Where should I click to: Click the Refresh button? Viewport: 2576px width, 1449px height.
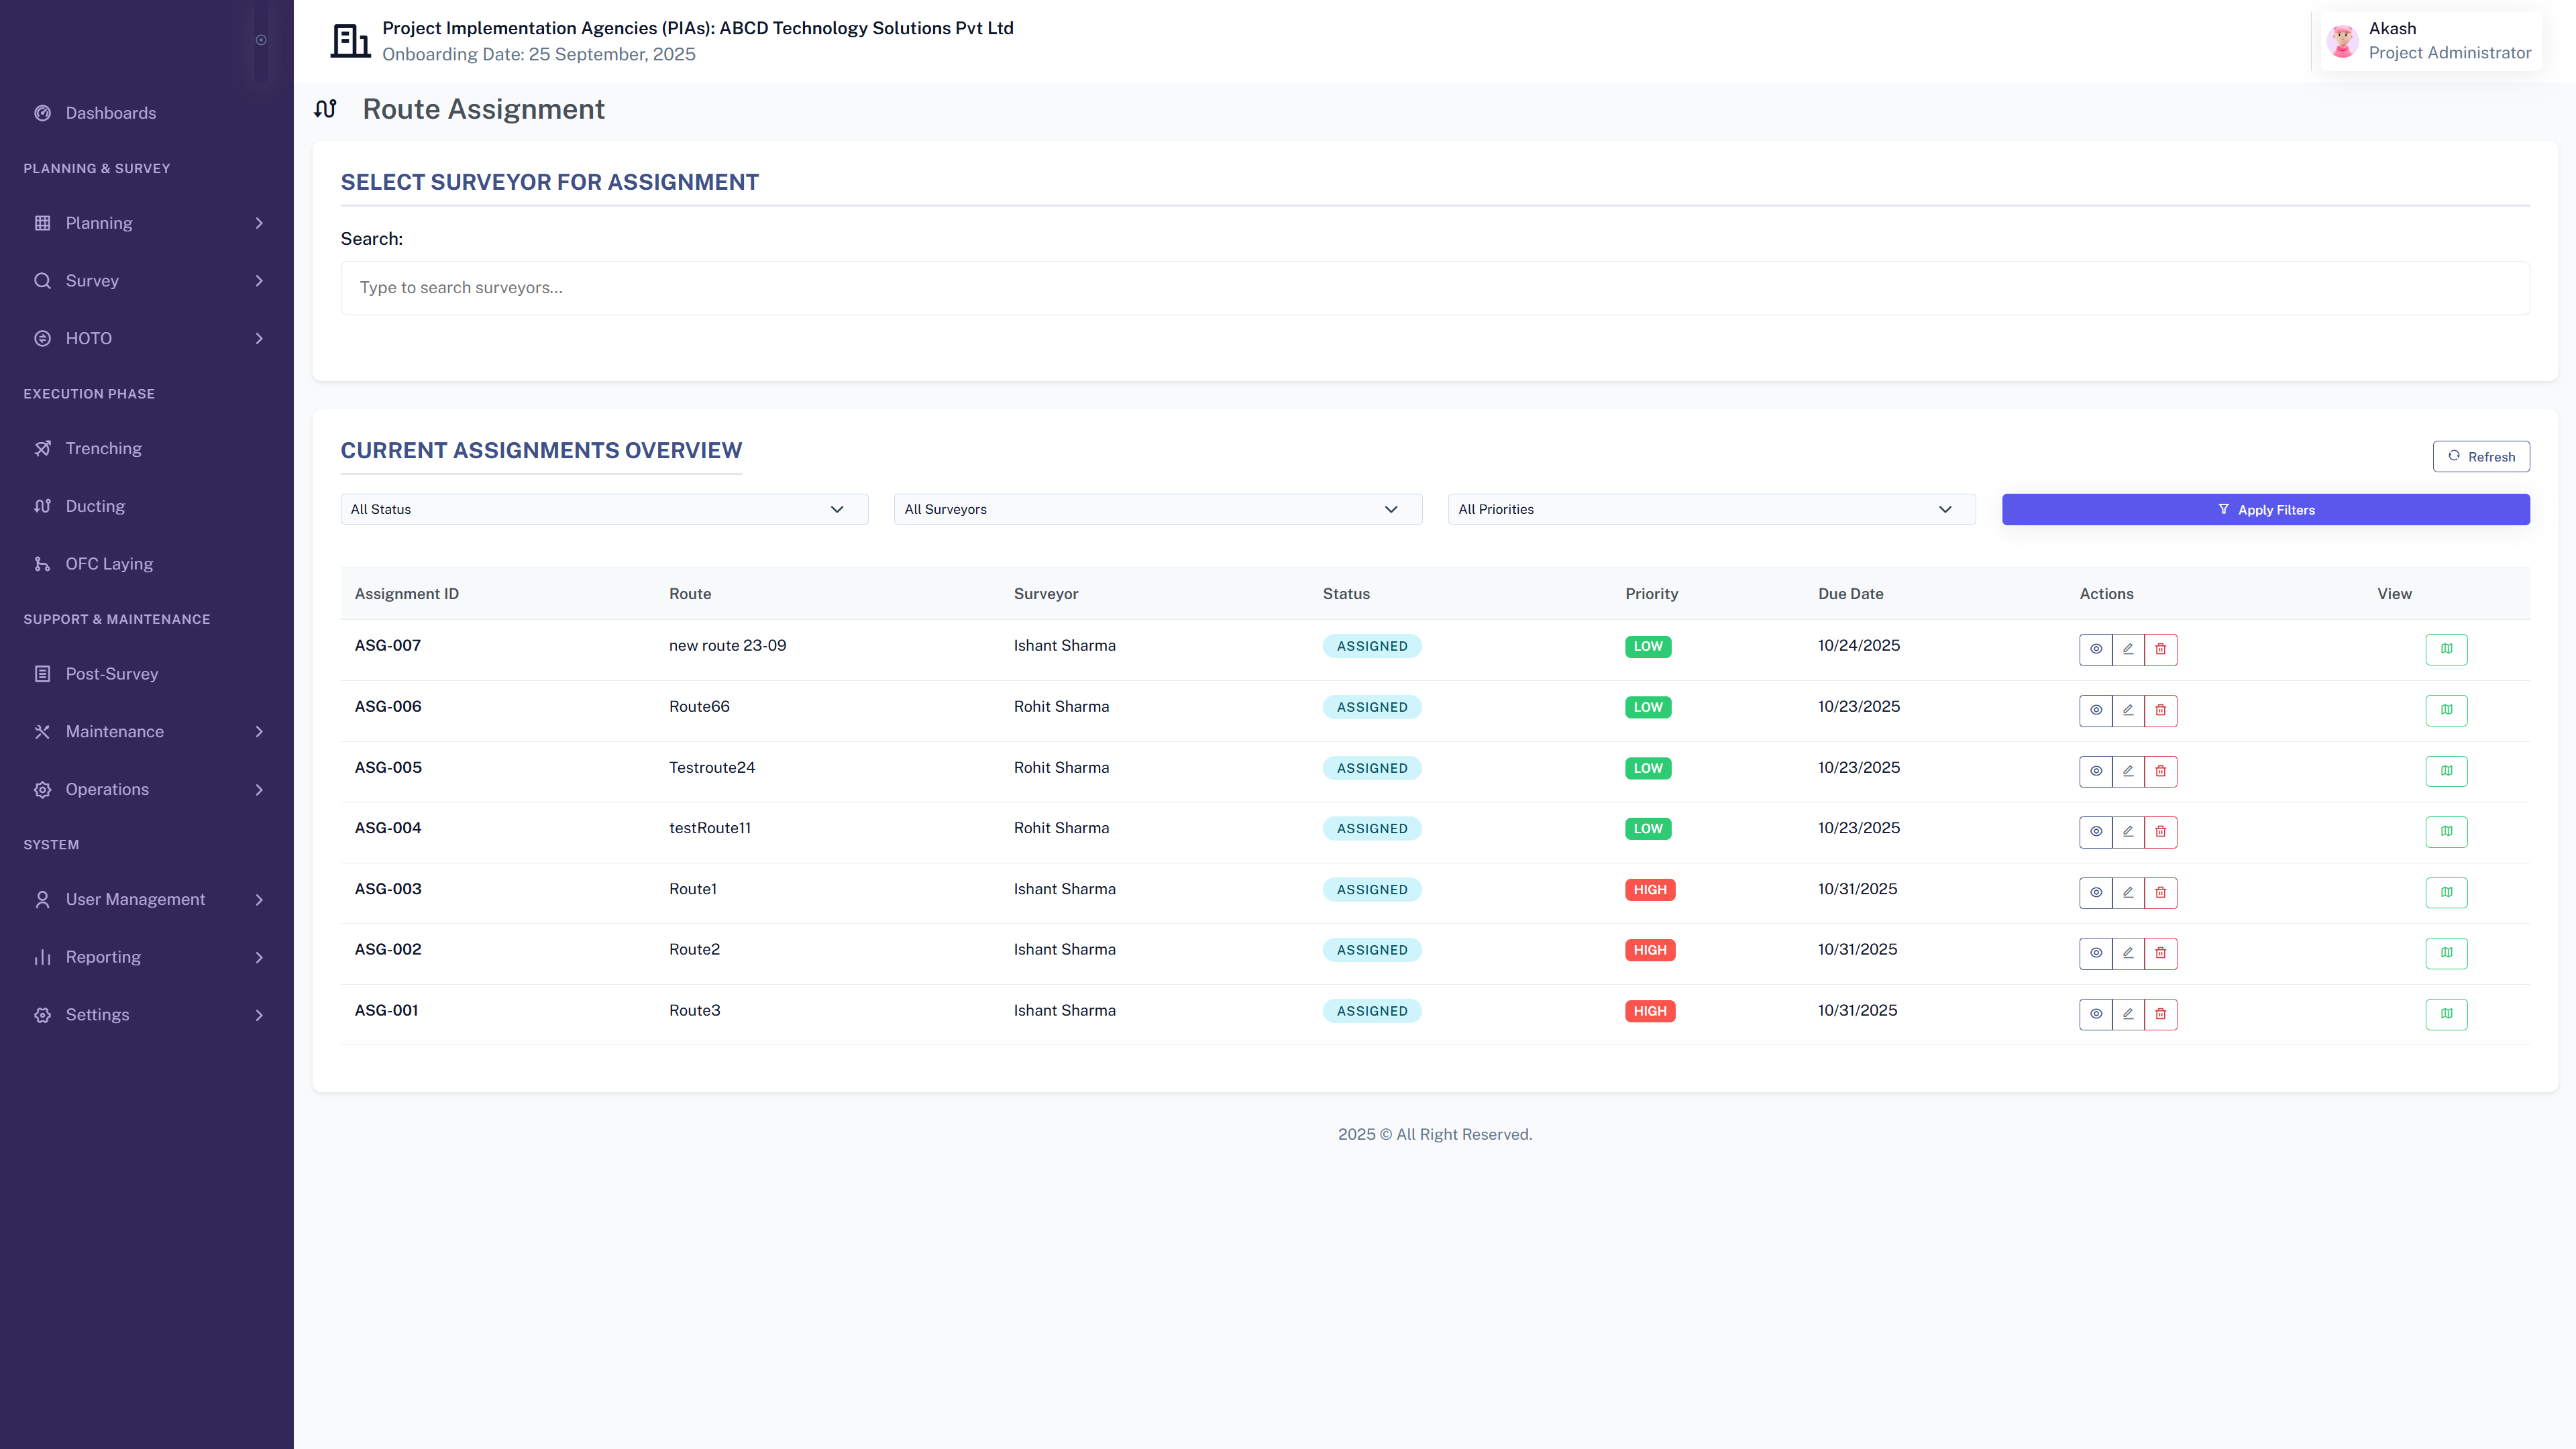pos(2481,456)
